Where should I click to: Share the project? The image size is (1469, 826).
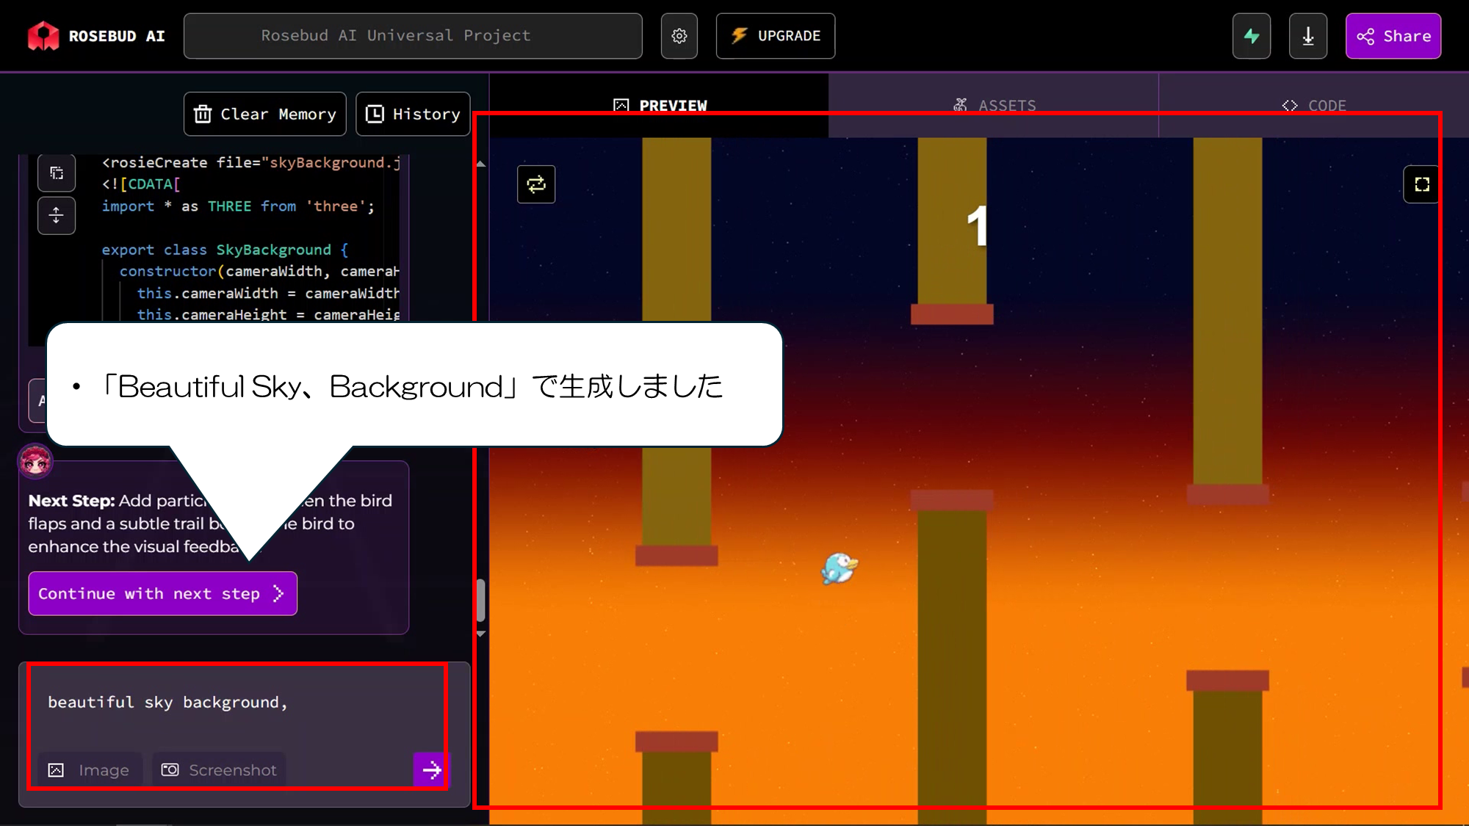pyautogui.click(x=1393, y=36)
